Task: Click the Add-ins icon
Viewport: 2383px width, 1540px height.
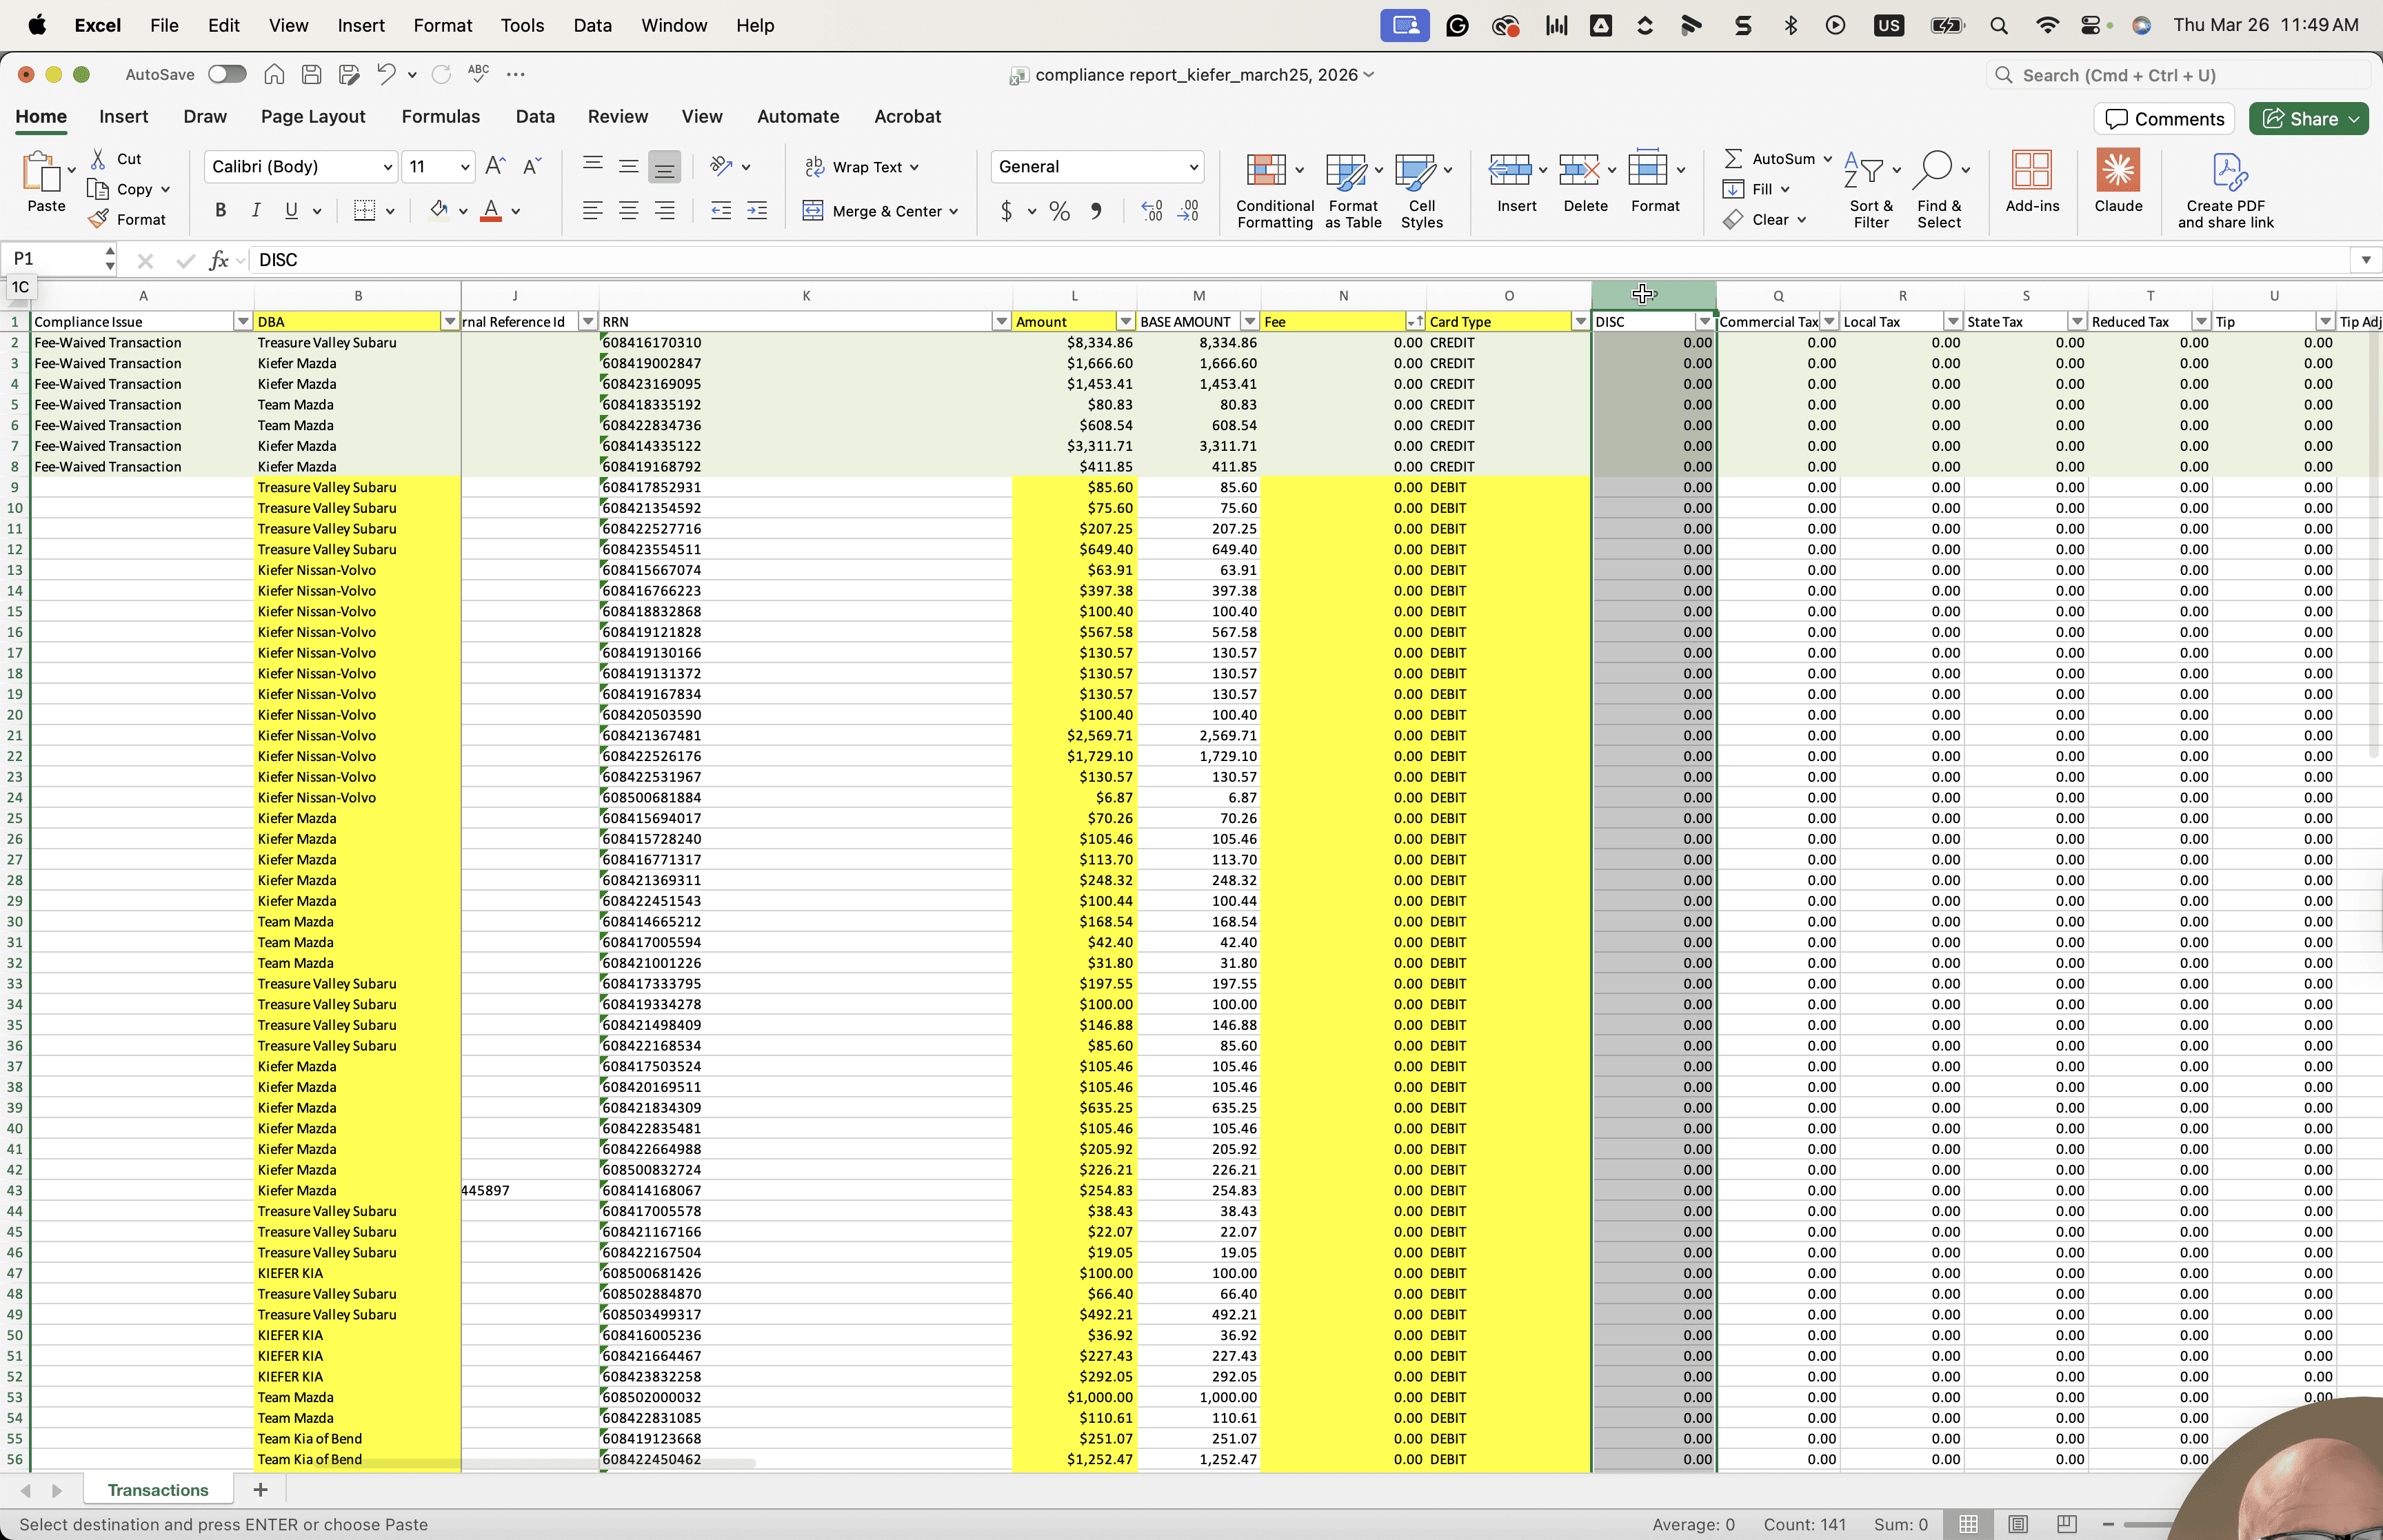Action: coord(2032,181)
